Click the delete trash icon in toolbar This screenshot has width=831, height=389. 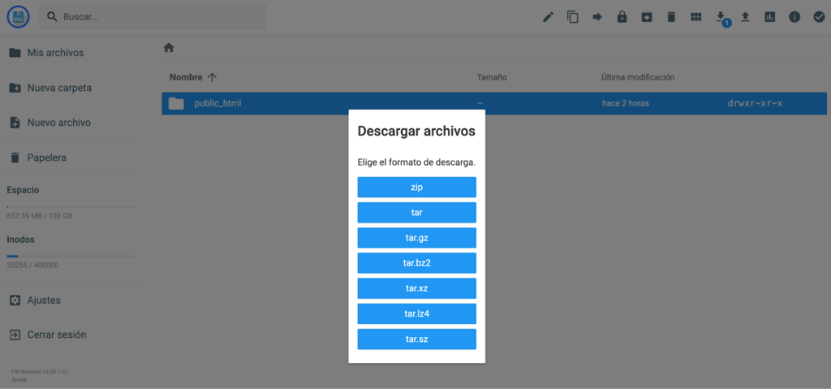click(671, 17)
